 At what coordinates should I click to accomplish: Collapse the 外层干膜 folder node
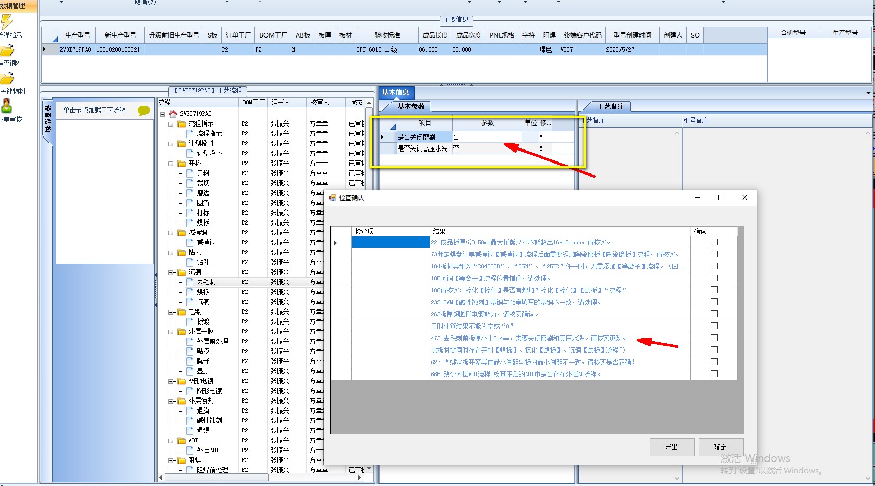171,331
